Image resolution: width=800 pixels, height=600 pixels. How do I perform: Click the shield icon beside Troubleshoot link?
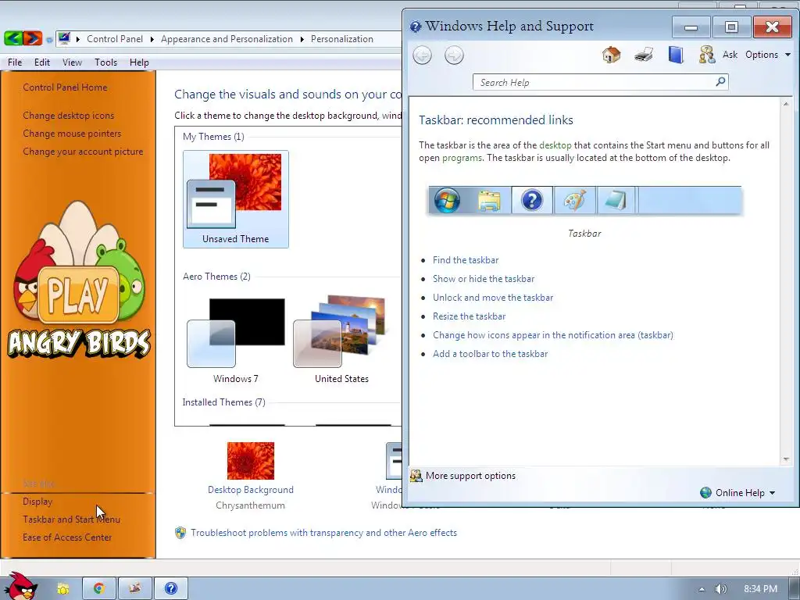[x=180, y=533]
